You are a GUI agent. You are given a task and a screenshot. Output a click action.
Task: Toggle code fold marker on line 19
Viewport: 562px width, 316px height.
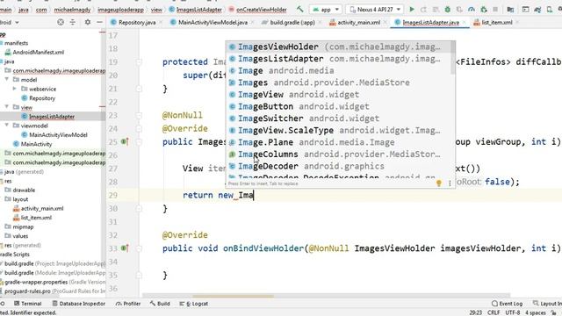click(139, 62)
